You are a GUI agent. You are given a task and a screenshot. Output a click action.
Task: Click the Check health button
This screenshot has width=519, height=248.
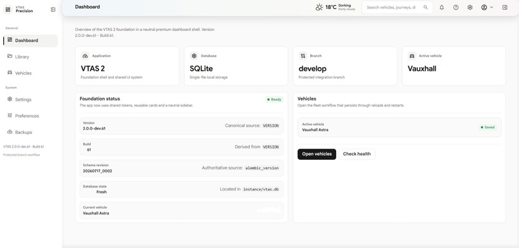point(357,154)
